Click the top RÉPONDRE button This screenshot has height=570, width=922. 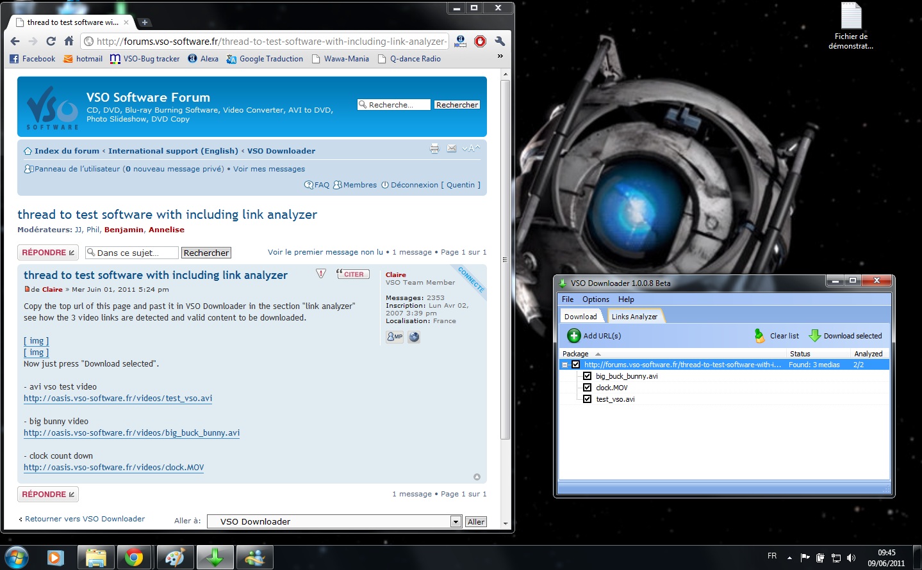[x=48, y=253]
